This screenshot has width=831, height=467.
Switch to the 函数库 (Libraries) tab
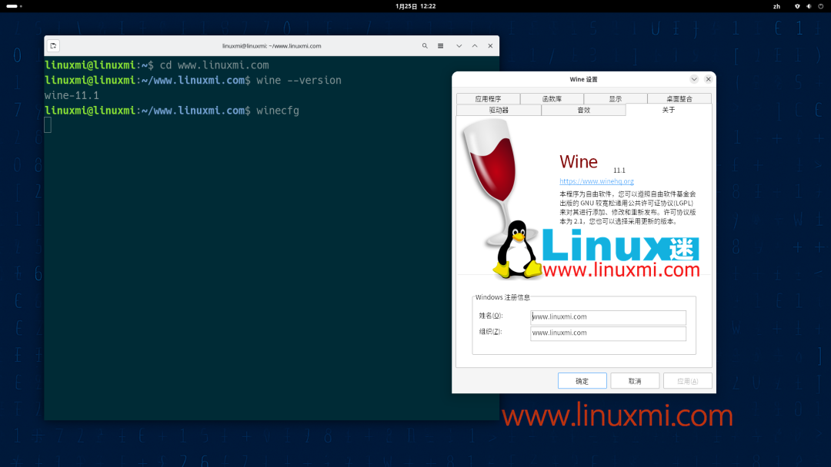552,98
